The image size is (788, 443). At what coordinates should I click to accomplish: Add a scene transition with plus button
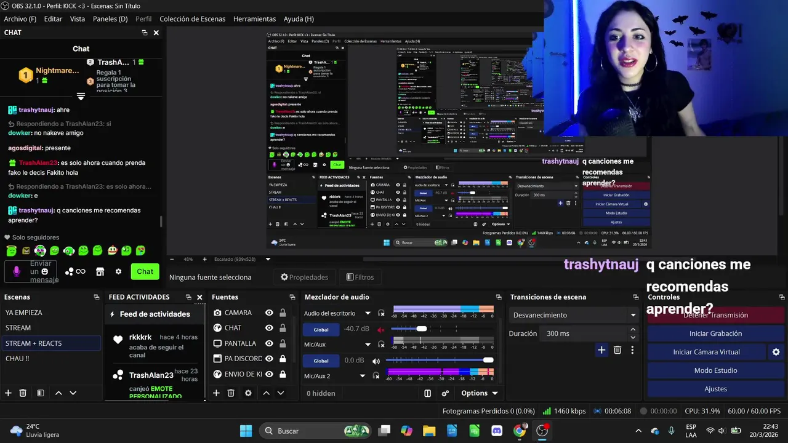pyautogui.click(x=601, y=350)
